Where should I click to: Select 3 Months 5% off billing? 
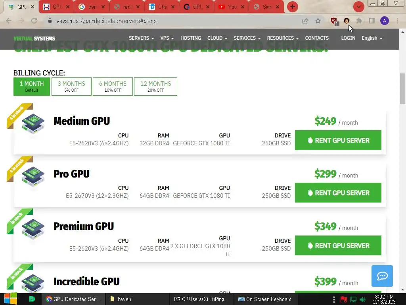[71, 86]
